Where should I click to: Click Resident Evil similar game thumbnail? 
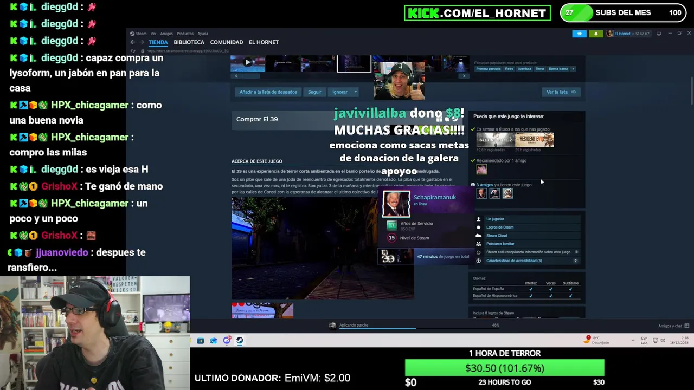pos(535,140)
